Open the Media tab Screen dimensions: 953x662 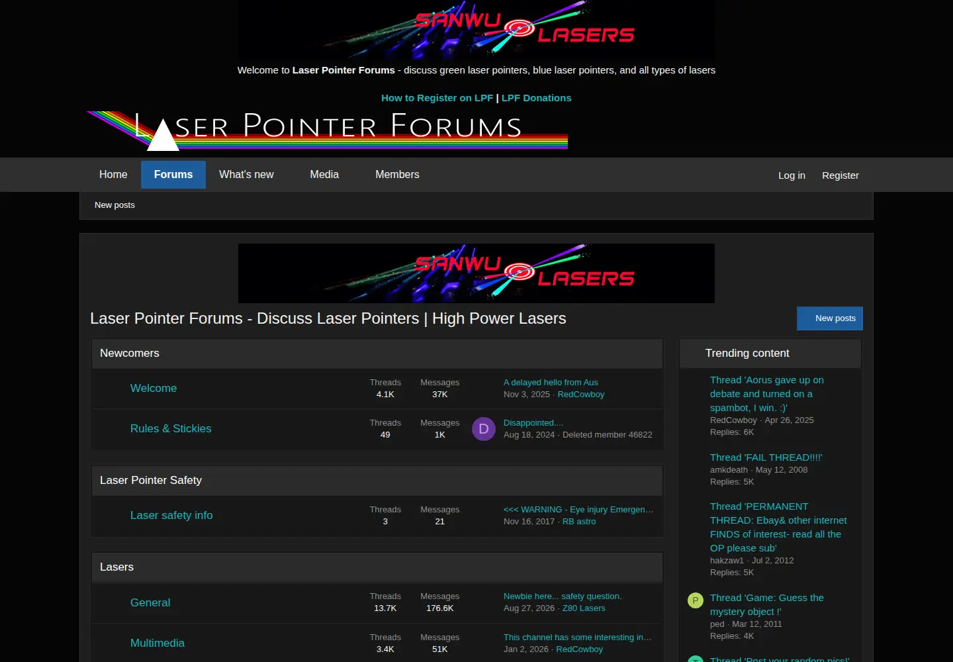pos(324,175)
